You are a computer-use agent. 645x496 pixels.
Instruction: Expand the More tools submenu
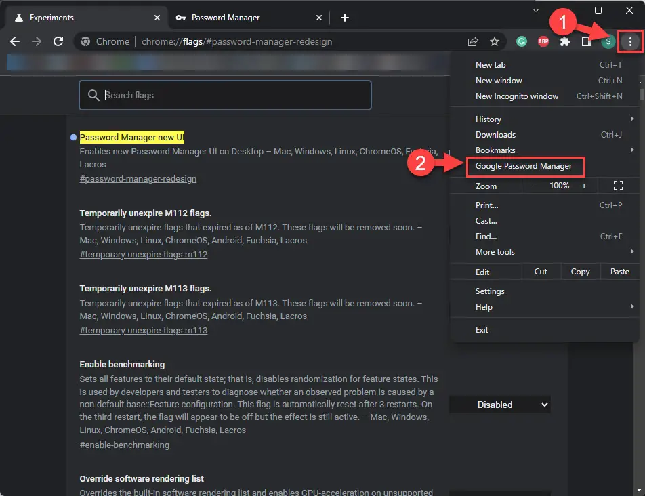545,252
